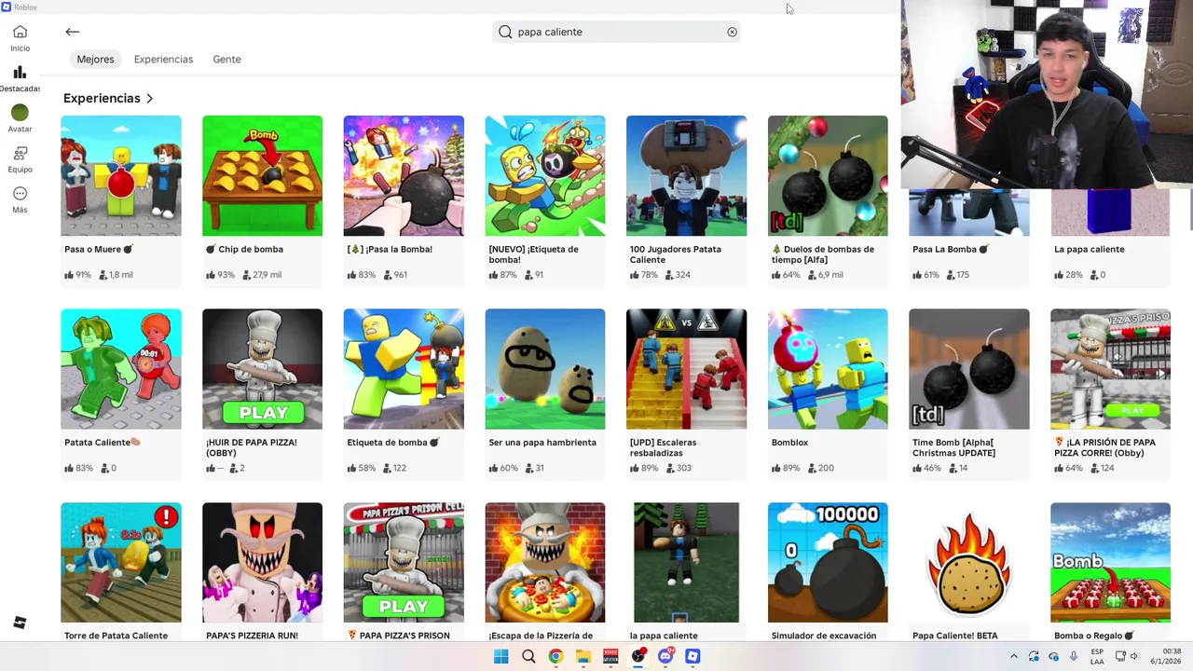Open Destacadas charts in the sidebar

pyautogui.click(x=20, y=78)
